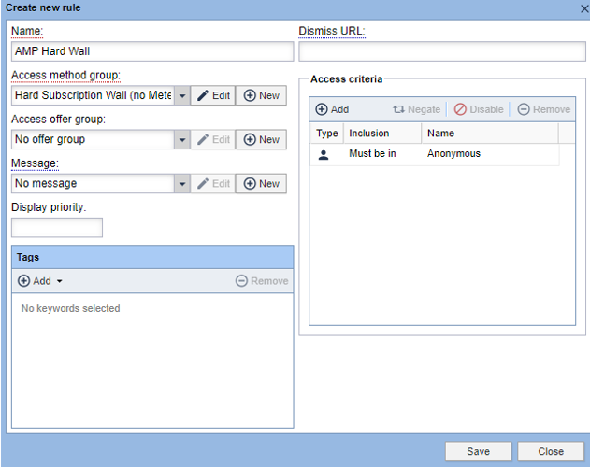Viewport: 590px width, 467px height.
Task: Click into the Dismiss URL field
Action: [x=441, y=51]
